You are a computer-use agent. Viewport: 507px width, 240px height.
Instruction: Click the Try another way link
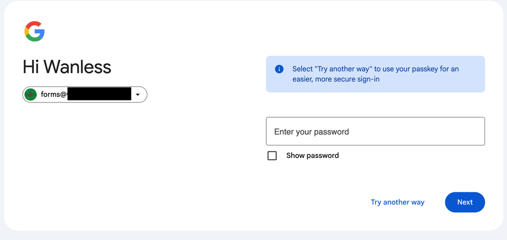coord(397,202)
